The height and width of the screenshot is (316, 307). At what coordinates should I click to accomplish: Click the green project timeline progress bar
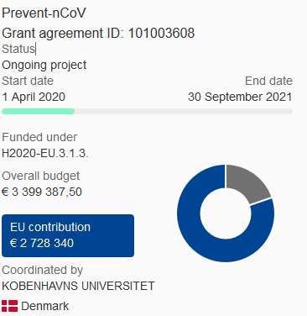pos(39,111)
